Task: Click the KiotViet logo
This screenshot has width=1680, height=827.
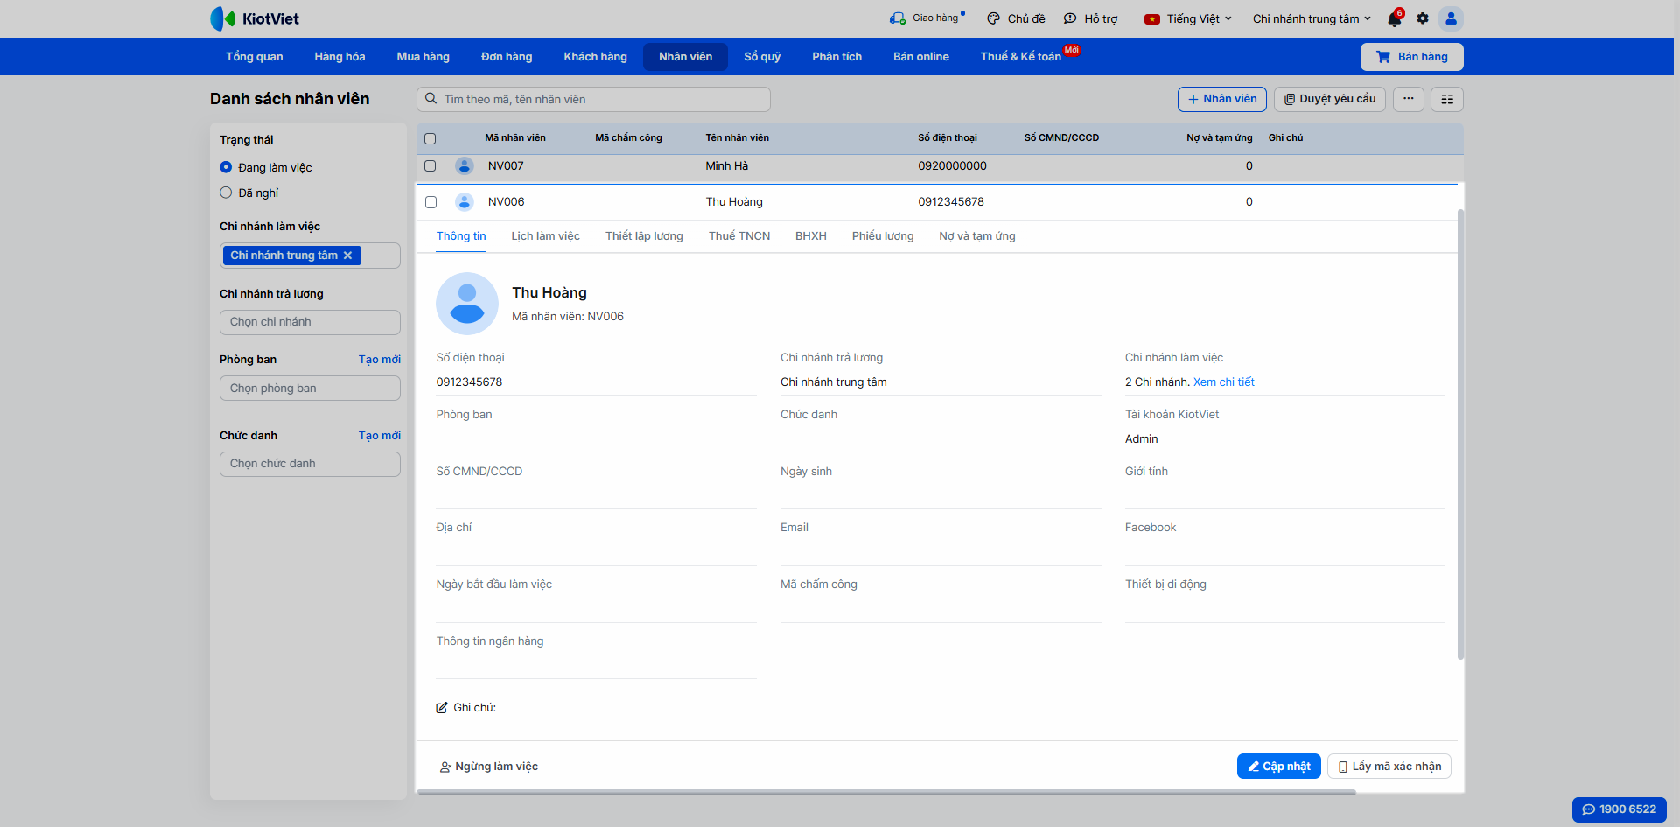Action: 255,18
